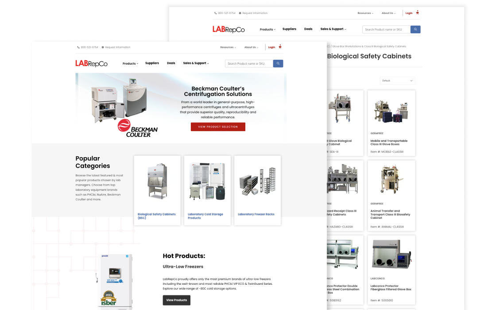Open the Deals menu item on front page
496x310 pixels.
coord(171,63)
